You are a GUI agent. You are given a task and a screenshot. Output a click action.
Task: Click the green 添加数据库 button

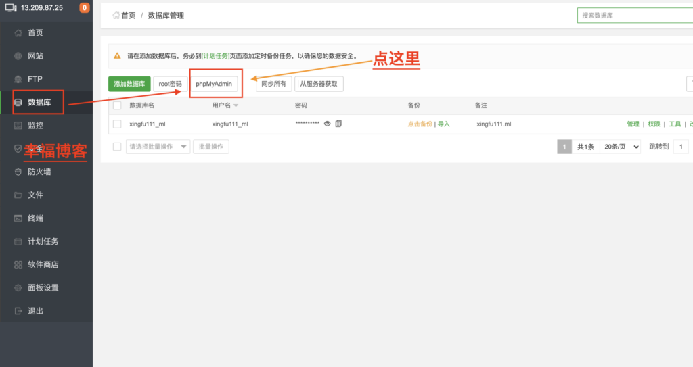click(129, 84)
